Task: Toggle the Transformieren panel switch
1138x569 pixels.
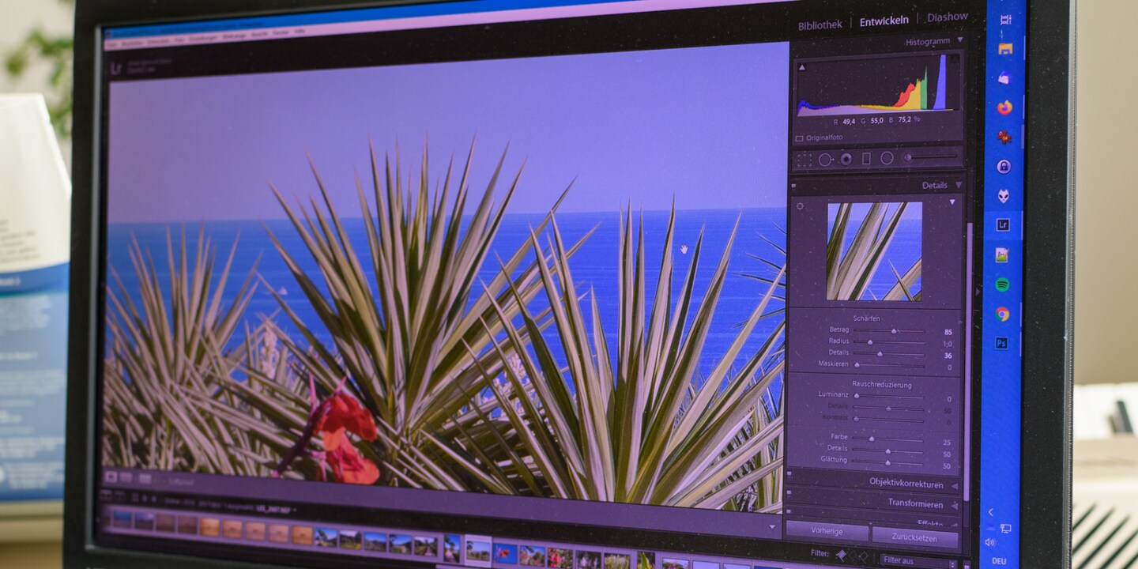Action: (789, 496)
